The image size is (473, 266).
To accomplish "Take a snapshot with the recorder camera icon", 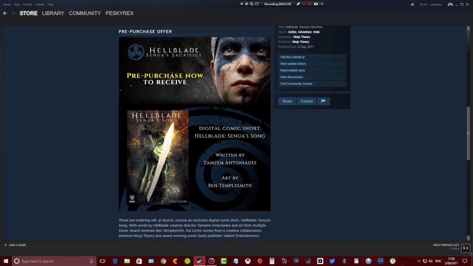I will coord(316,4).
